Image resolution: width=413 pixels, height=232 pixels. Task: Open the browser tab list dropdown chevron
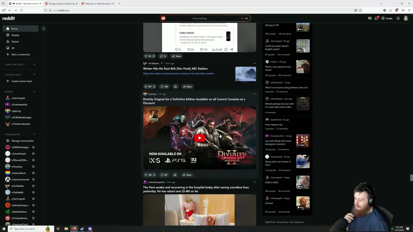pos(381,4)
